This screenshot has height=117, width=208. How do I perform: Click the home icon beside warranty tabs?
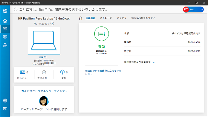tap(81, 18)
